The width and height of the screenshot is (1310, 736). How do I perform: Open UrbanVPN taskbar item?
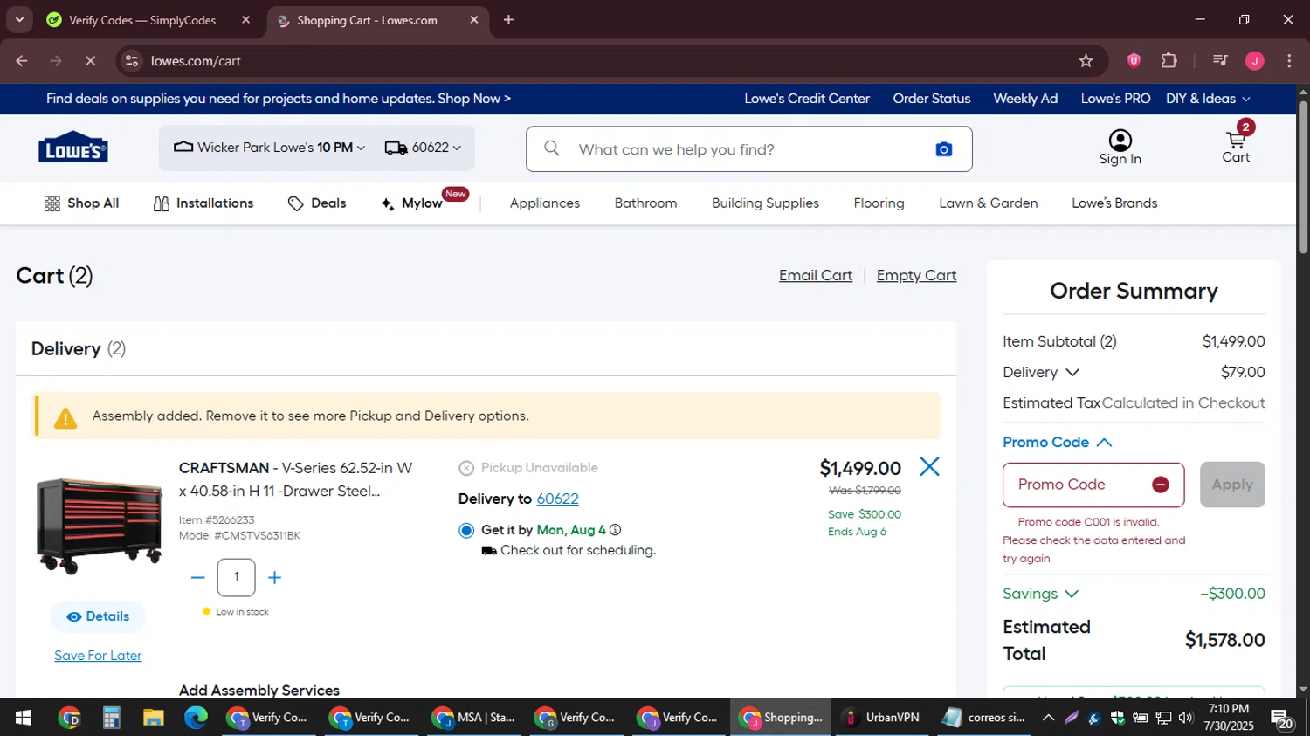(881, 718)
